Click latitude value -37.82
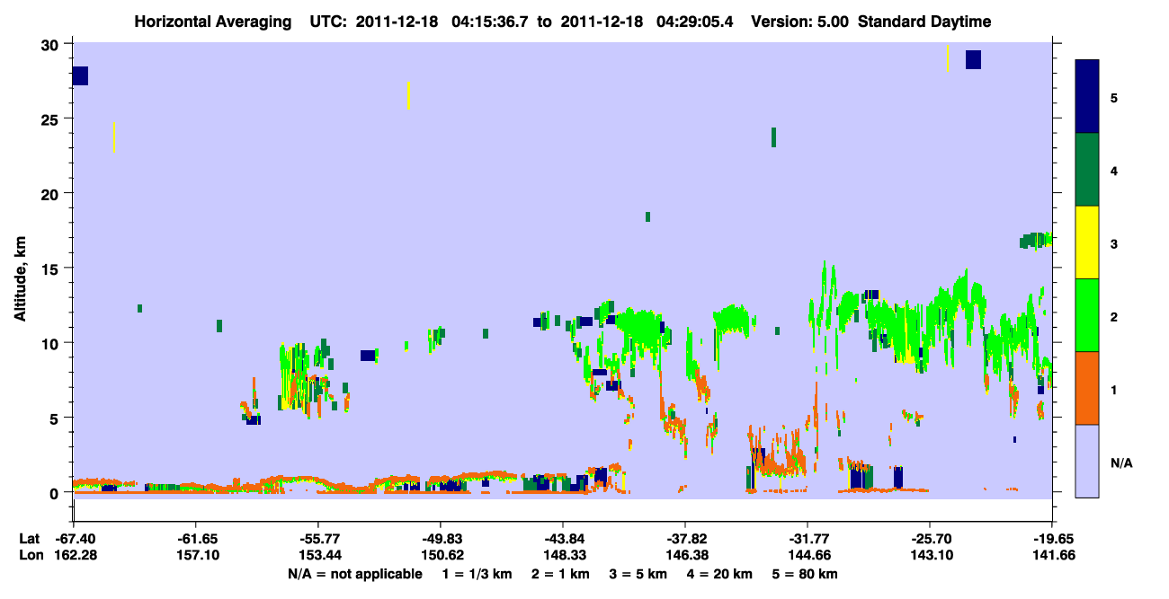The height and width of the screenshot is (599, 1169). tap(685, 539)
